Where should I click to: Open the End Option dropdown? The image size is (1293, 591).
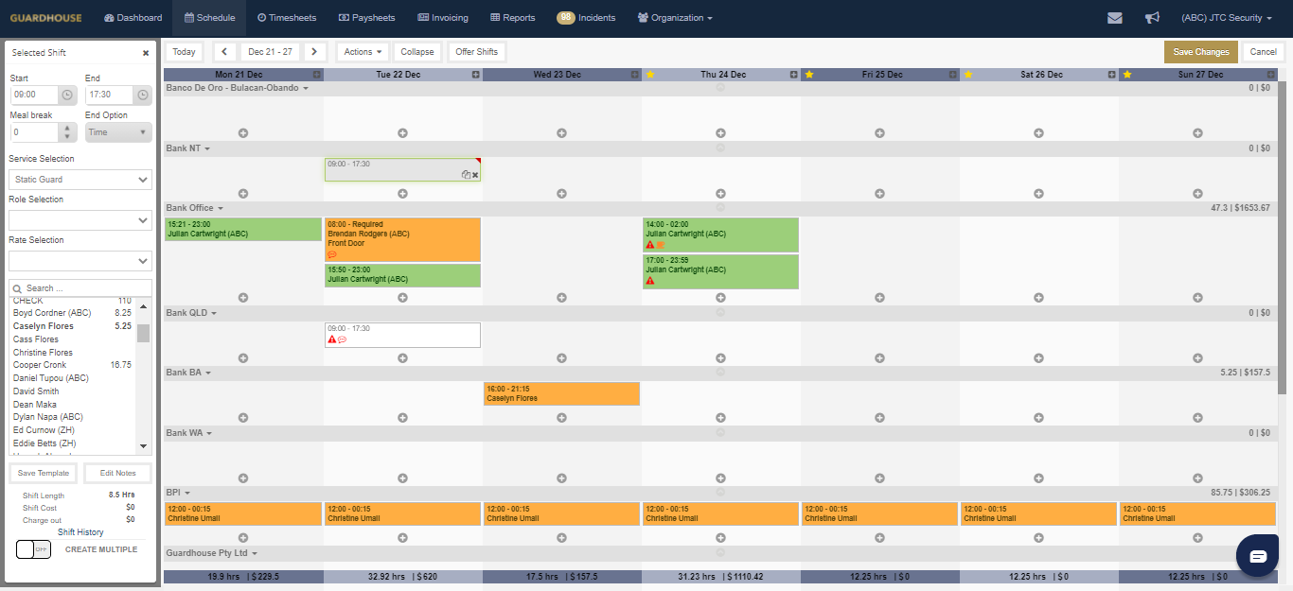tap(118, 132)
